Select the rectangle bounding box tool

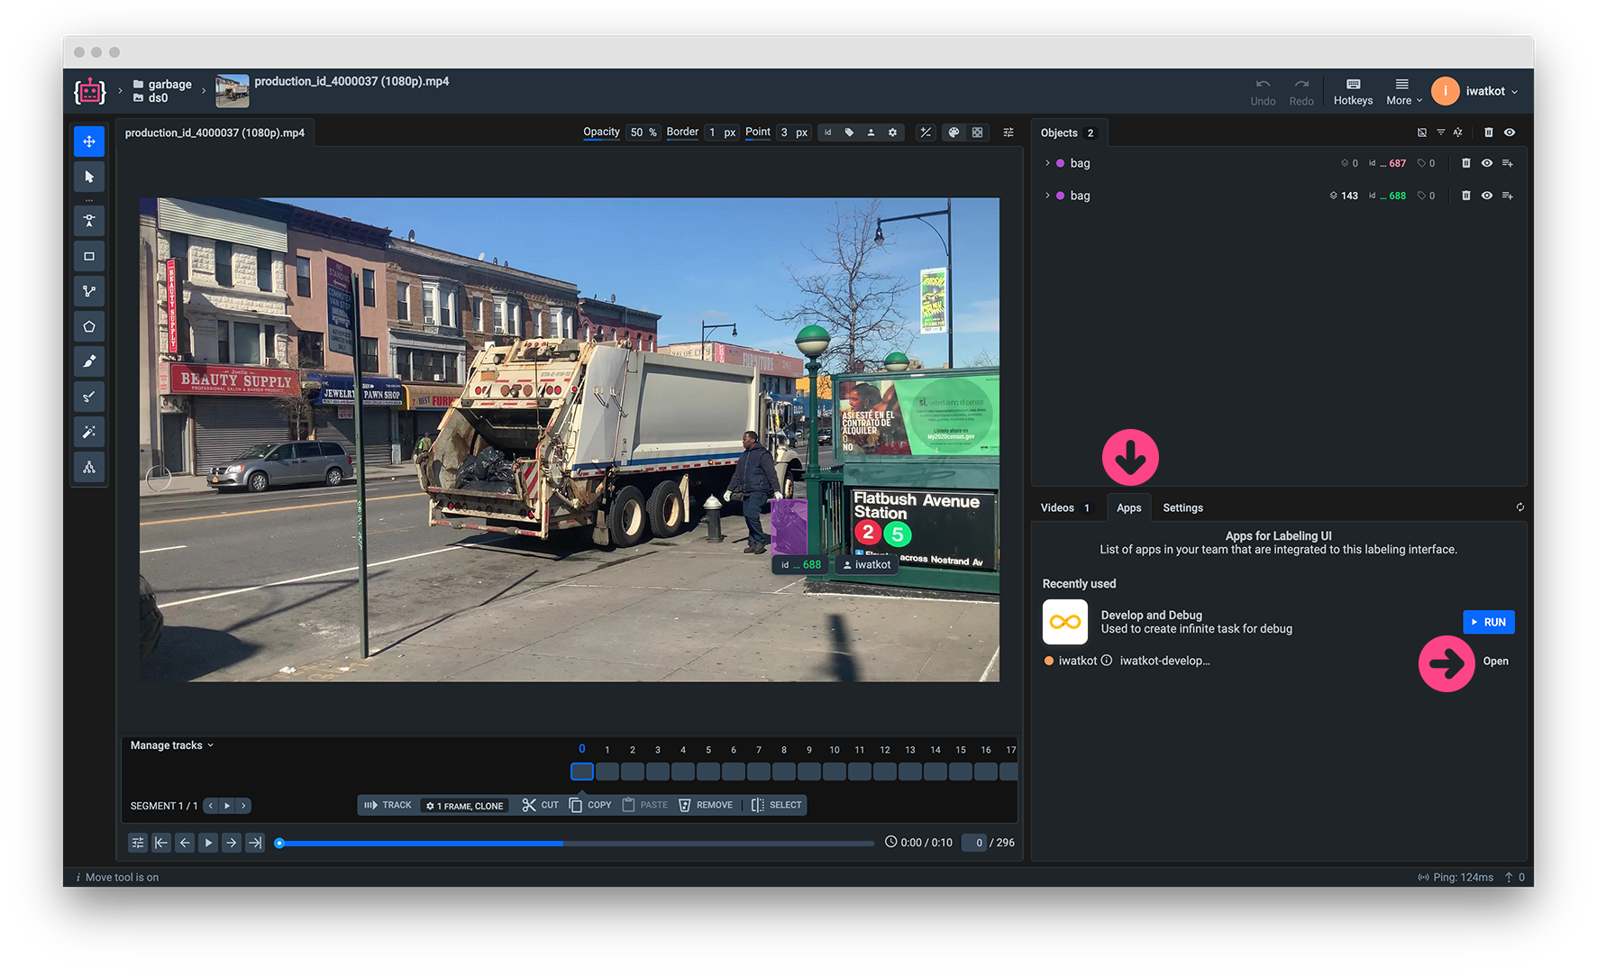click(x=89, y=256)
